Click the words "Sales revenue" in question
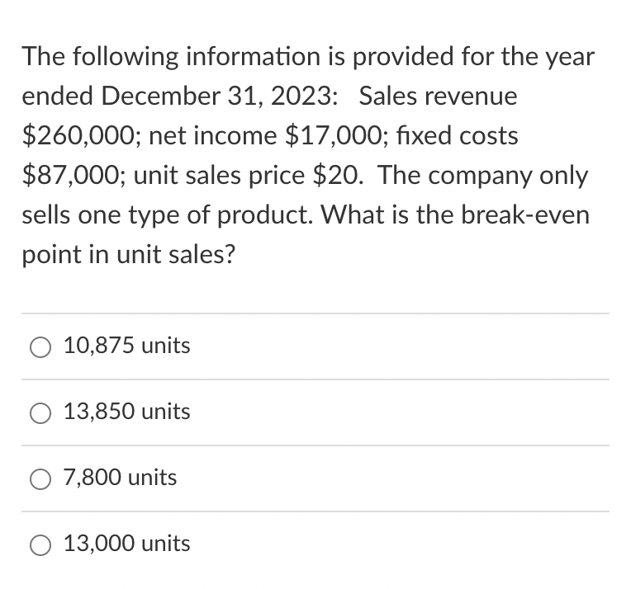The height and width of the screenshot is (589, 631). click(x=438, y=96)
